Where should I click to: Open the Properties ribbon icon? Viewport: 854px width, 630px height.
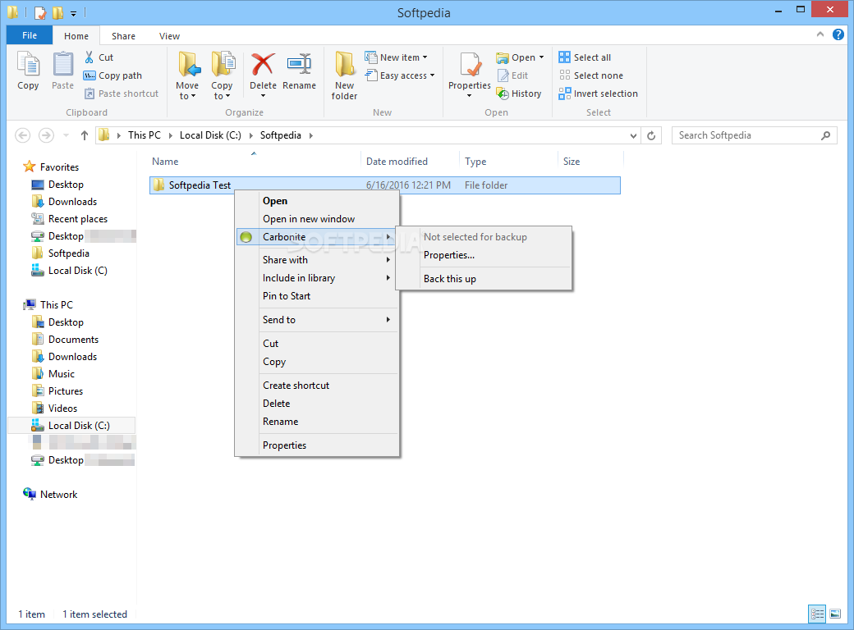[470, 66]
